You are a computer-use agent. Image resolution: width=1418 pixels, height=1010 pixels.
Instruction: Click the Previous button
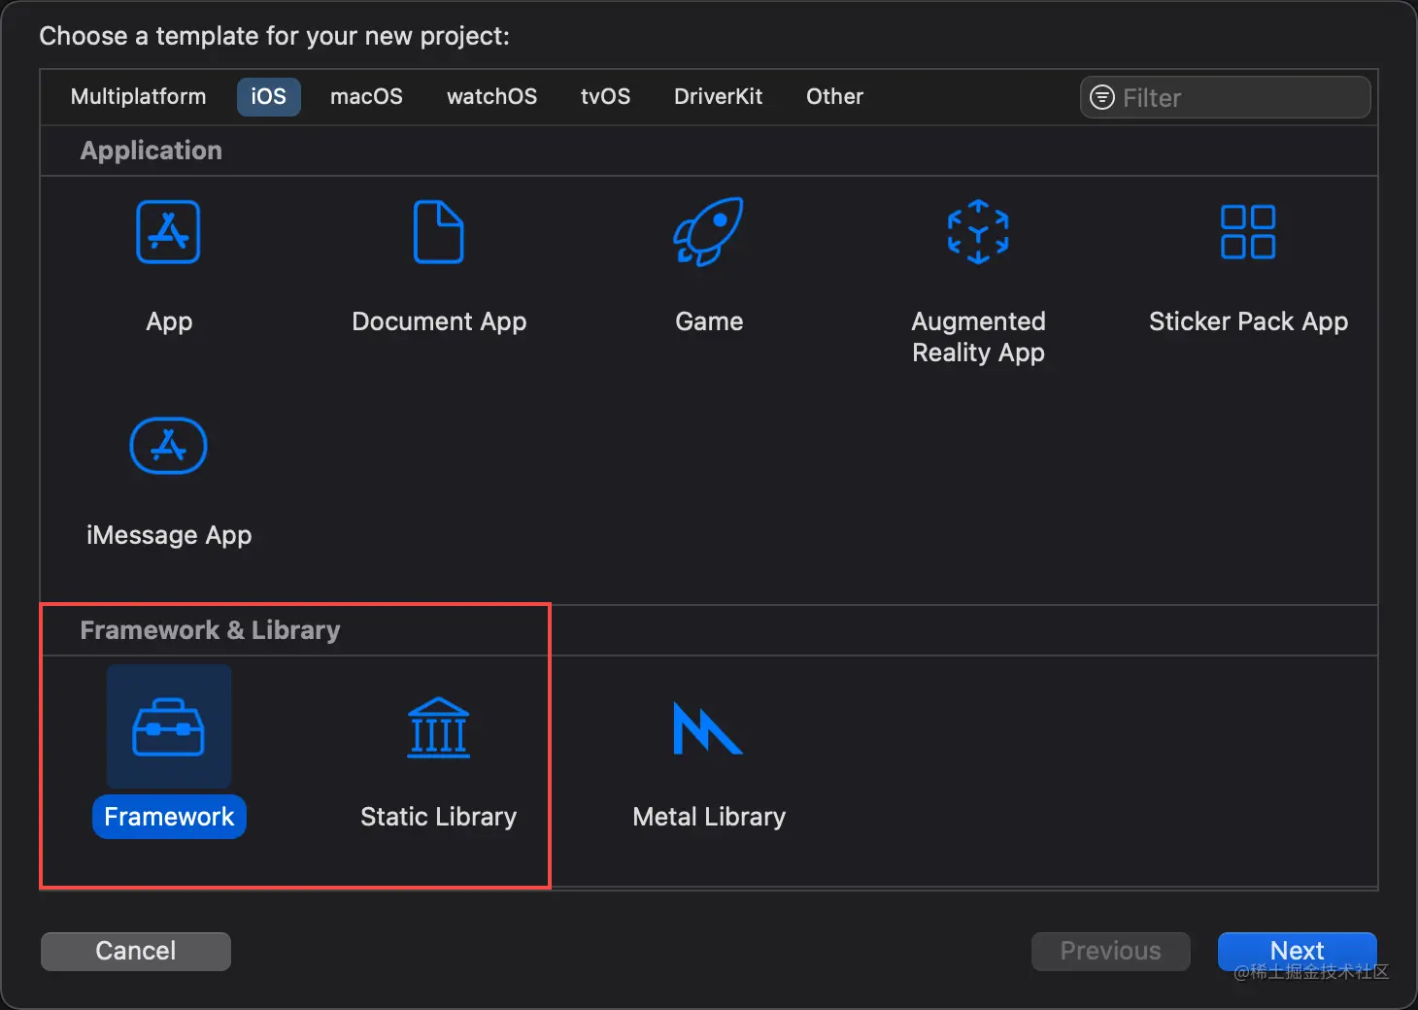tap(1111, 951)
